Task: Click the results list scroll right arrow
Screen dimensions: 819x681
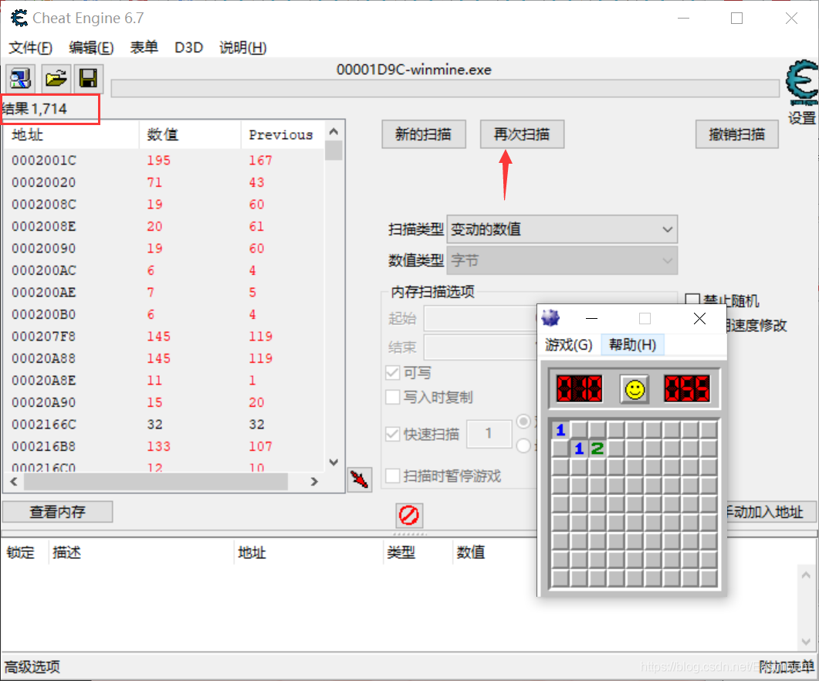Action: (x=314, y=482)
